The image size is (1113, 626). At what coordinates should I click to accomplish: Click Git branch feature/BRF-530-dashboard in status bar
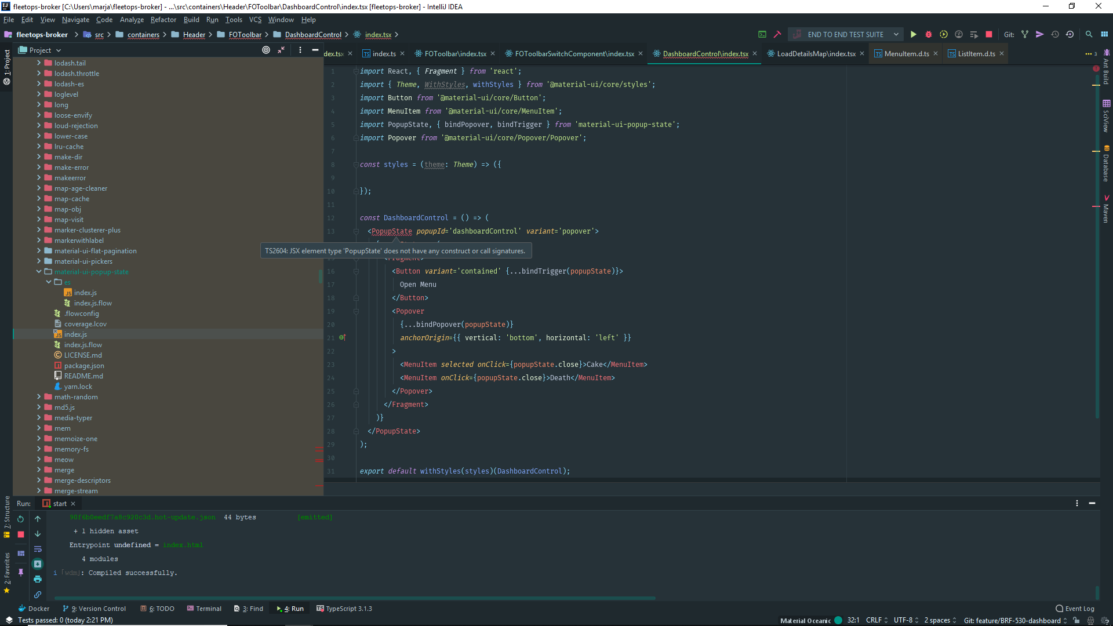[x=1012, y=620]
